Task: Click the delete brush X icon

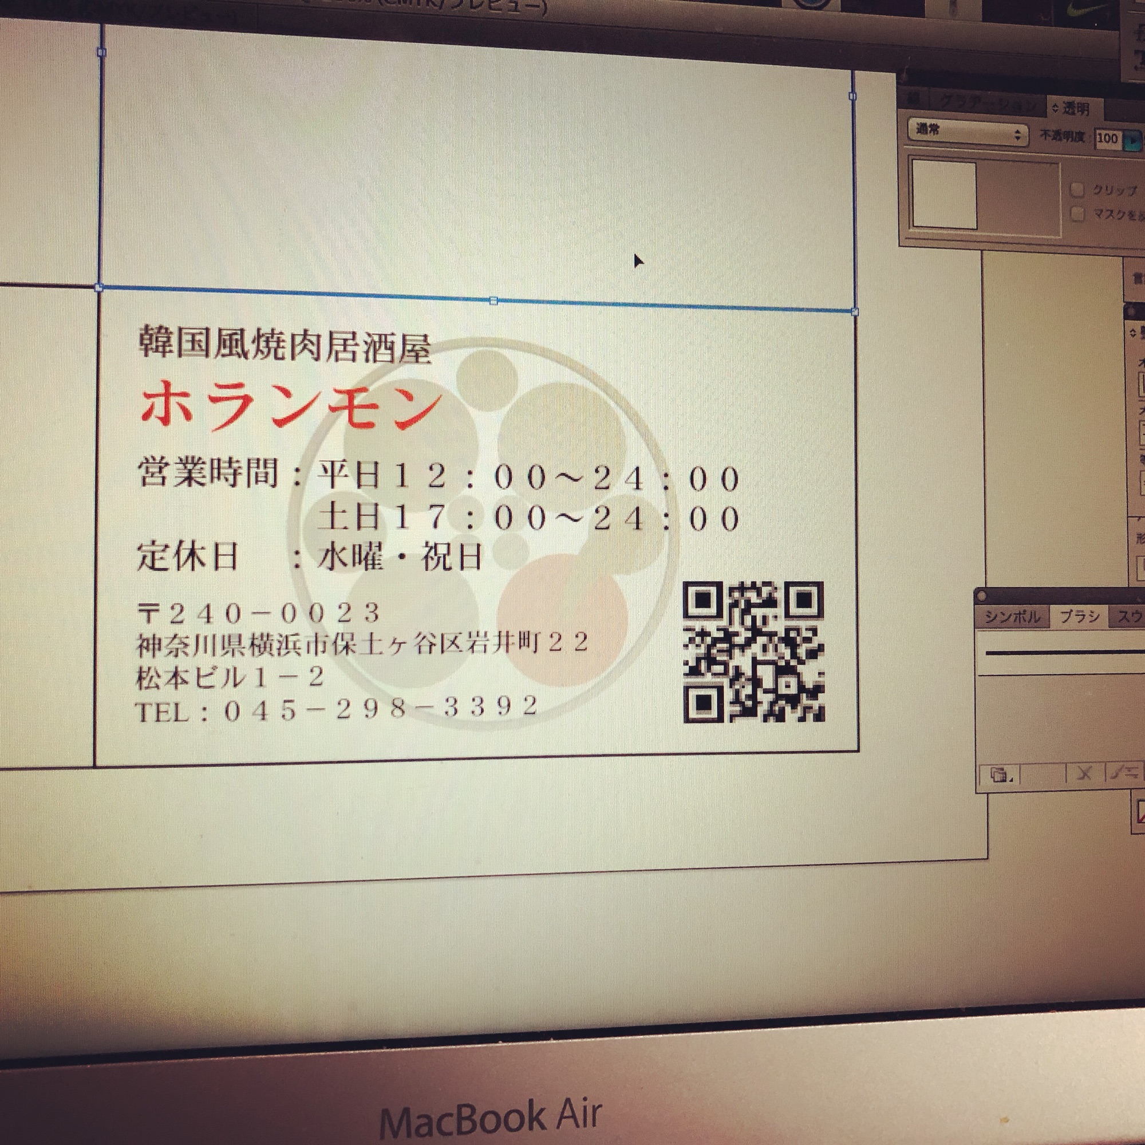Action: pyautogui.click(x=1084, y=773)
